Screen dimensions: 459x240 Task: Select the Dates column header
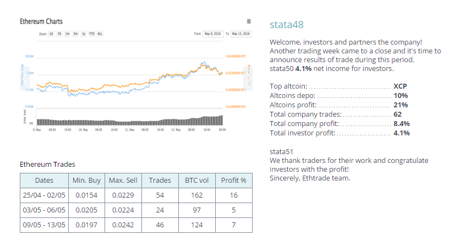coord(44,181)
